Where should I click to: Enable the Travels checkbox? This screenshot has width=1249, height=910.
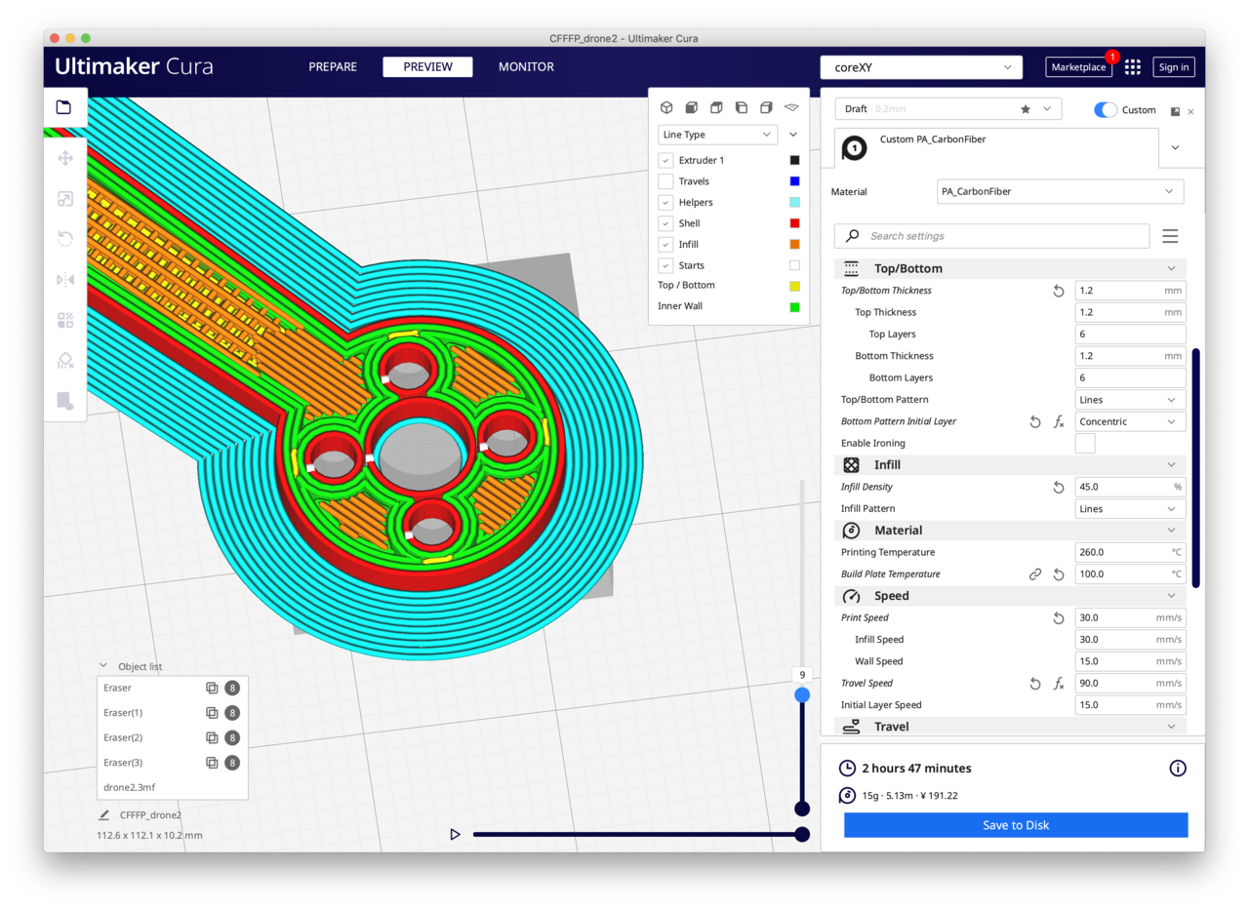(666, 181)
